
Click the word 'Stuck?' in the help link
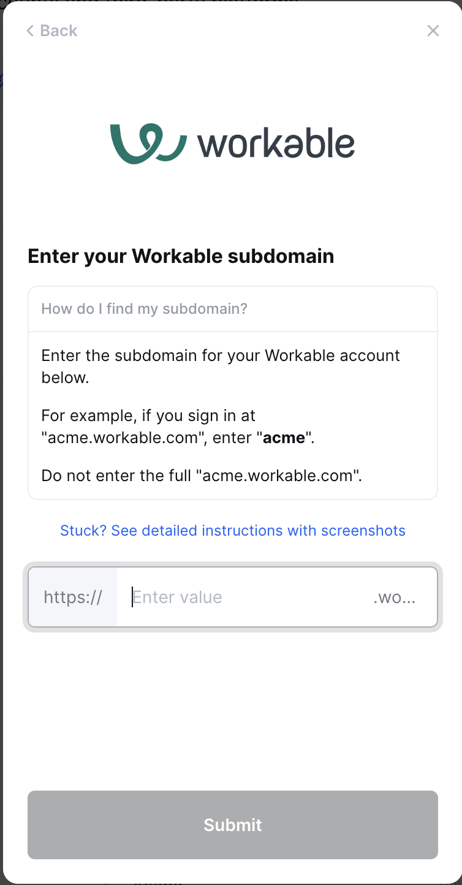click(x=83, y=530)
